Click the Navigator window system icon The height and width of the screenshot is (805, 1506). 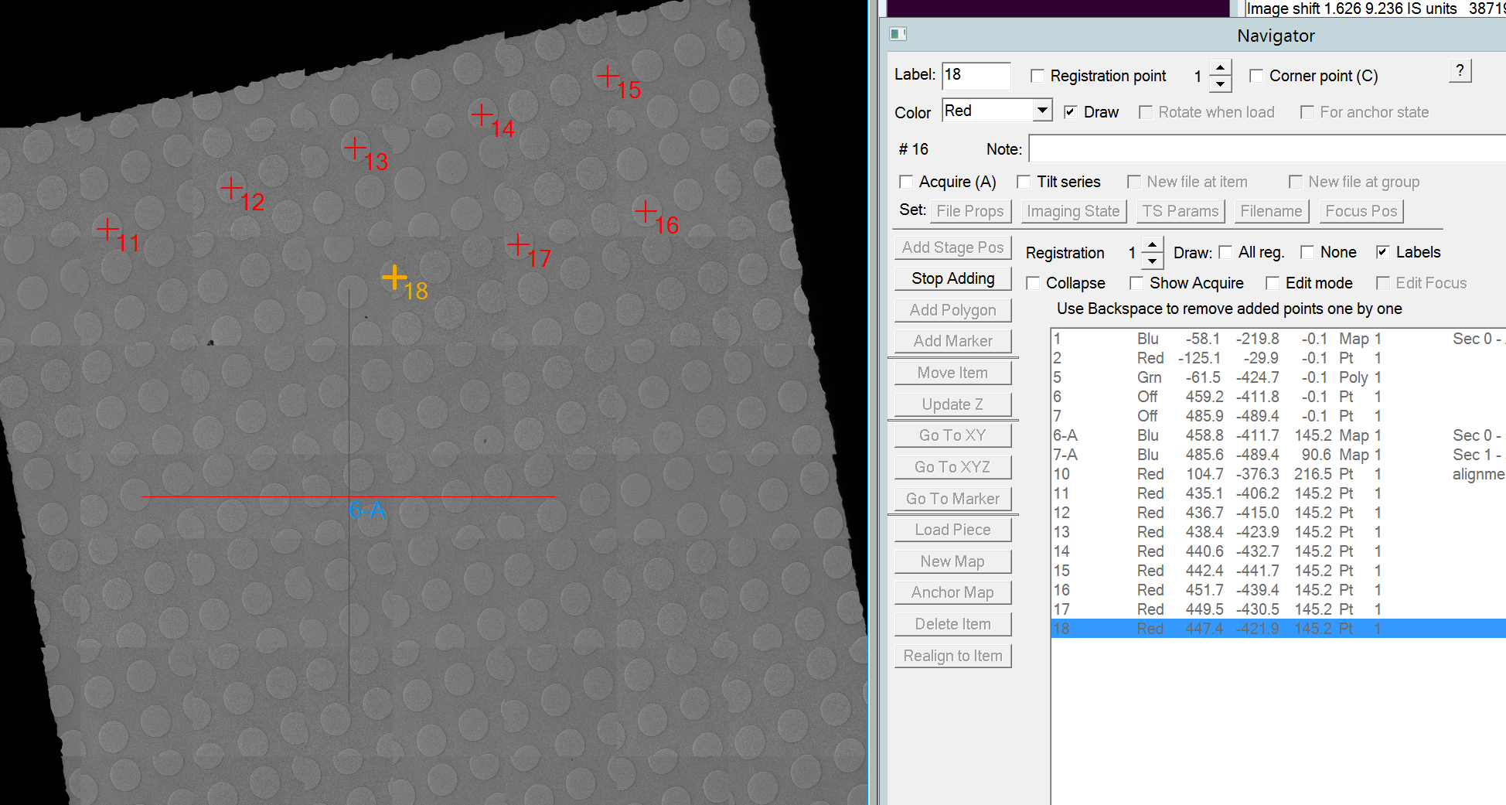coord(898,34)
